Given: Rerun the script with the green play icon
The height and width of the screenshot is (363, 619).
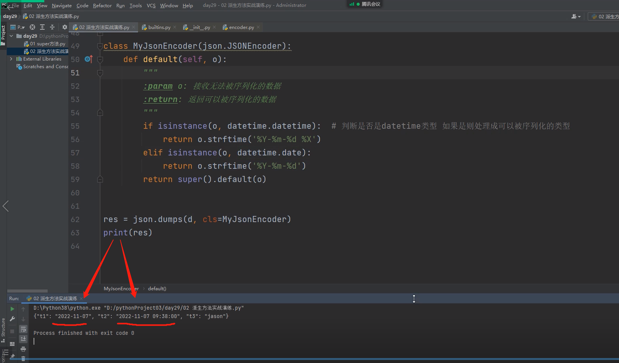Looking at the screenshot, I should pyautogui.click(x=12, y=309).
